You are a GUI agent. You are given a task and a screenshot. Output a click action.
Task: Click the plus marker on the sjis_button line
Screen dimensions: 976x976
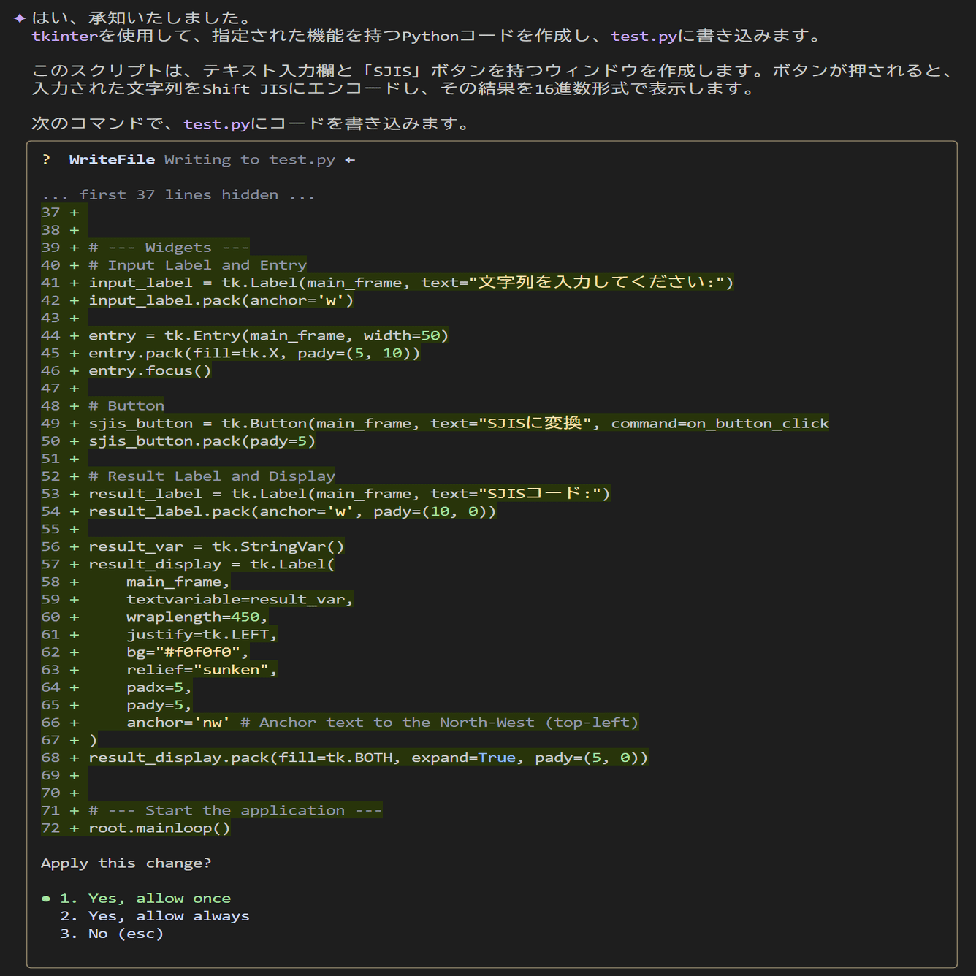[73, 423]
